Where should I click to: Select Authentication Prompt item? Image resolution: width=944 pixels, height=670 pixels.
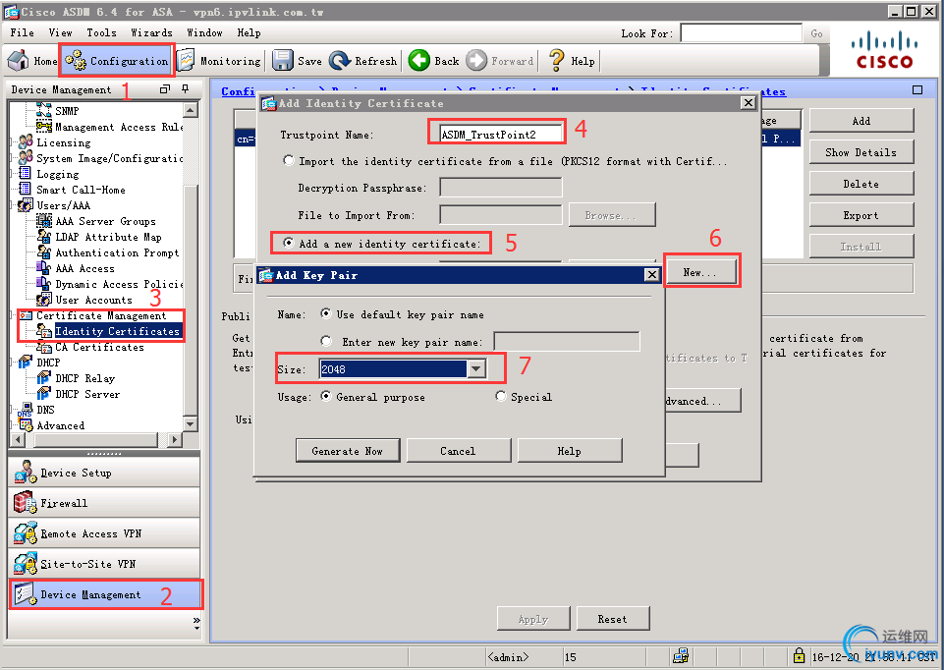pyautogui.click(x=118, y=252)
